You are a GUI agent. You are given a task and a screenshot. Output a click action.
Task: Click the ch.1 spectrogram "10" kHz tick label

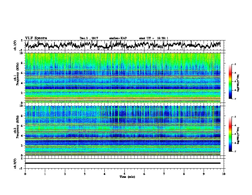tap(22, 53)
